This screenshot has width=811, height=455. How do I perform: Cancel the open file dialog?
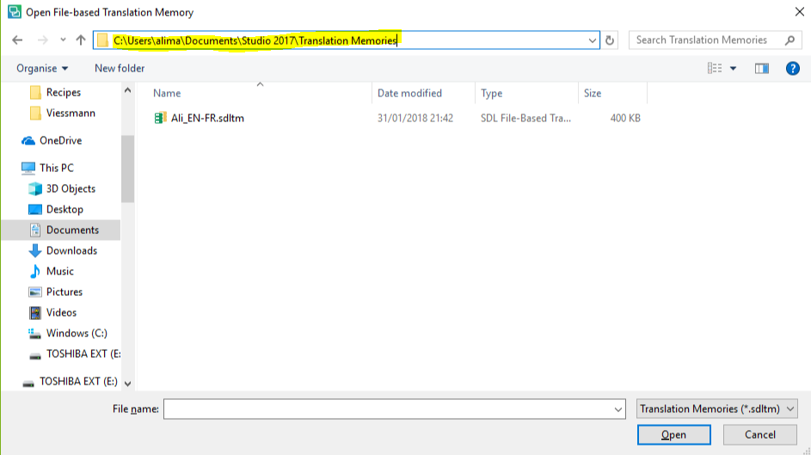(759, 435)
